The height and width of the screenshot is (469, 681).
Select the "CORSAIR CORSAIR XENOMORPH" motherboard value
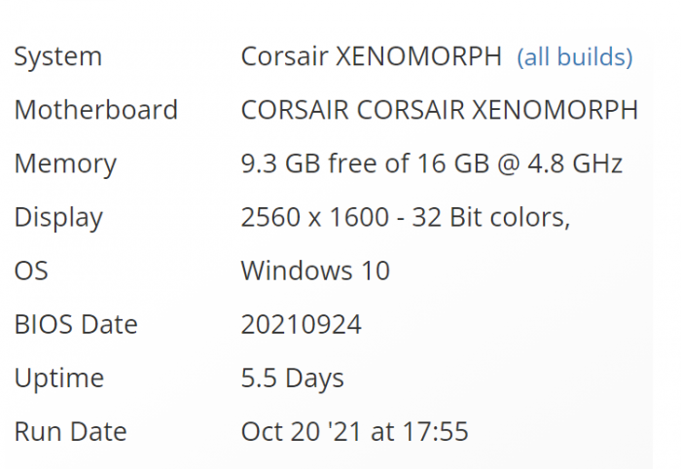click(x=440, y=110)
